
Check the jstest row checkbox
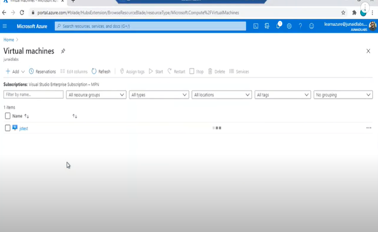[8, 128]
